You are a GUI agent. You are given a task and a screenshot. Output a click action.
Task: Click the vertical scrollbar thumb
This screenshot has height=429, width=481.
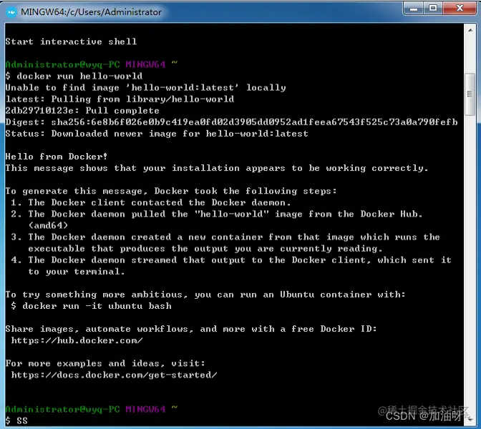[x=470, y=94]
